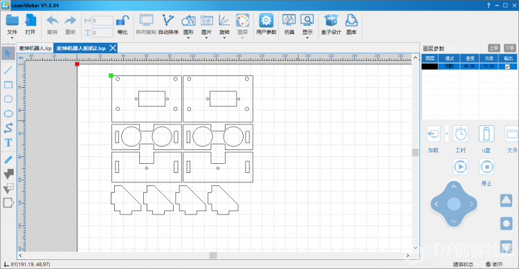Open the 图形 shapes tool
This screenshot has width=519, height=269.
pyautogui.click(x=188, y=21)
